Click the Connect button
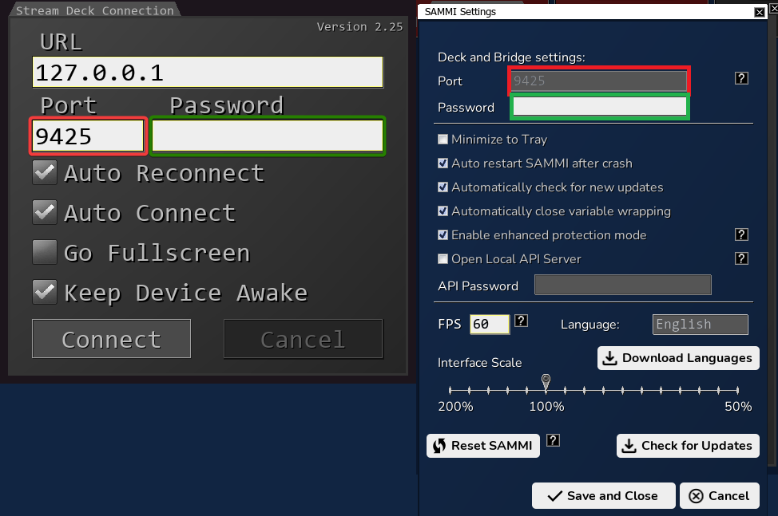The width and height of the screenshot is (778, 516). (111, 339)
